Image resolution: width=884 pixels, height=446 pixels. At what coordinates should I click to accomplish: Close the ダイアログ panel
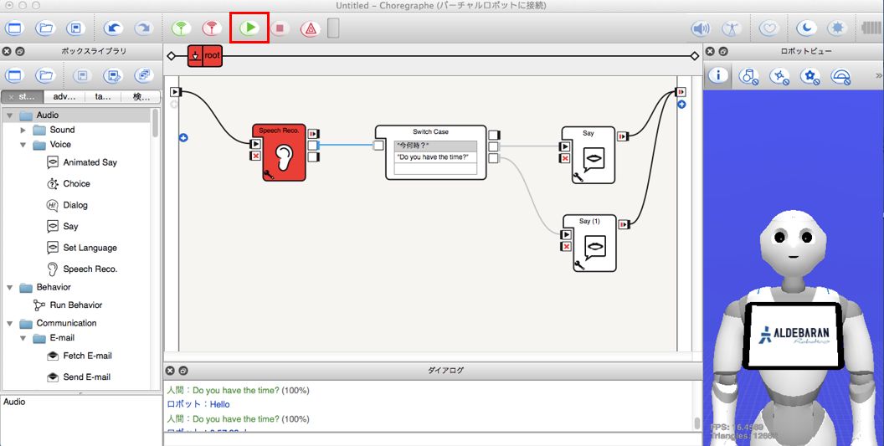170,371
